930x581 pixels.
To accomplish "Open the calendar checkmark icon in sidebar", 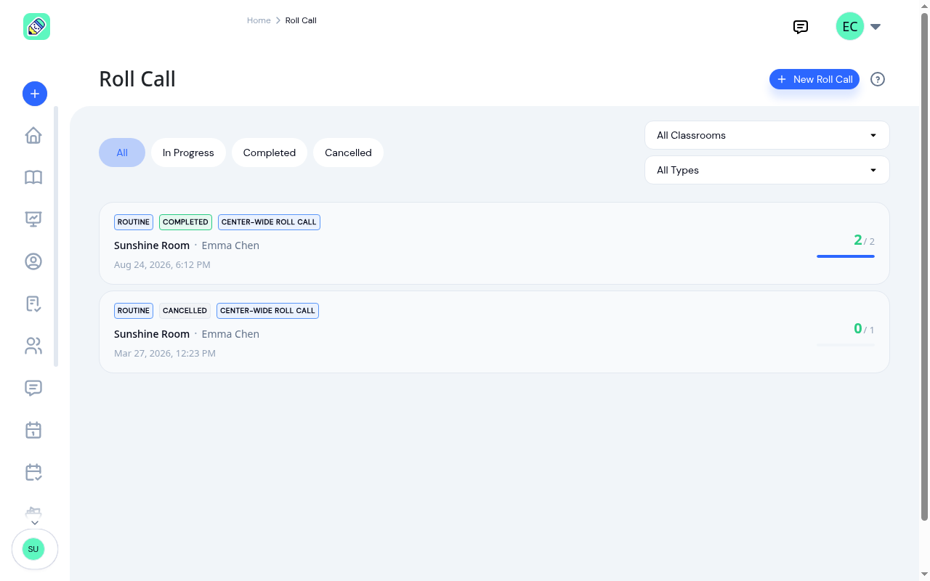I will [x=33, y=472].
